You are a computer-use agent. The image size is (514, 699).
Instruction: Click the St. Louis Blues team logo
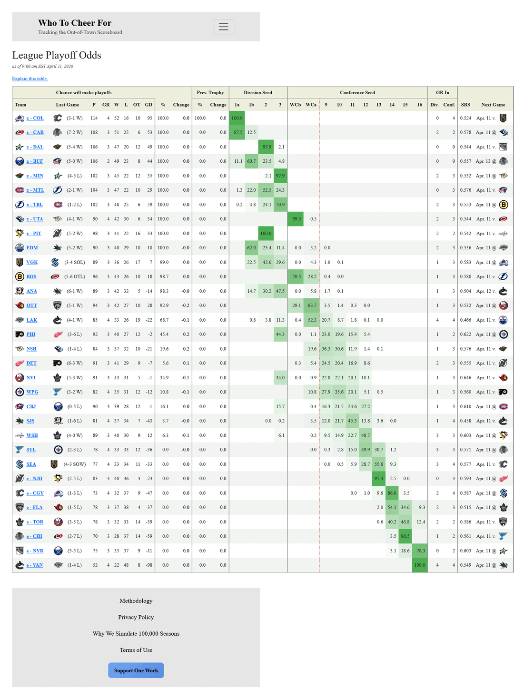[20, 450]
